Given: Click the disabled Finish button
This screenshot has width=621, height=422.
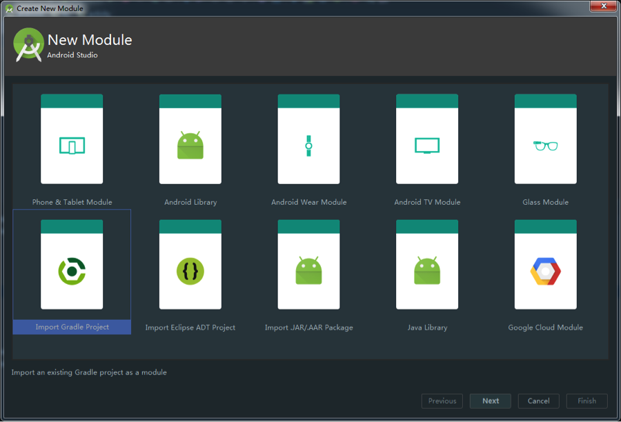Looking at the screenshot, I should click(587, 401).
